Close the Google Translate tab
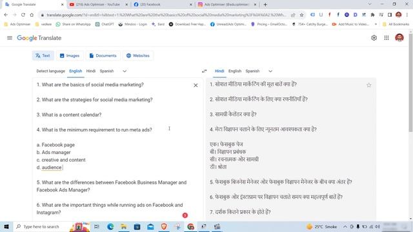 [62, 5]
